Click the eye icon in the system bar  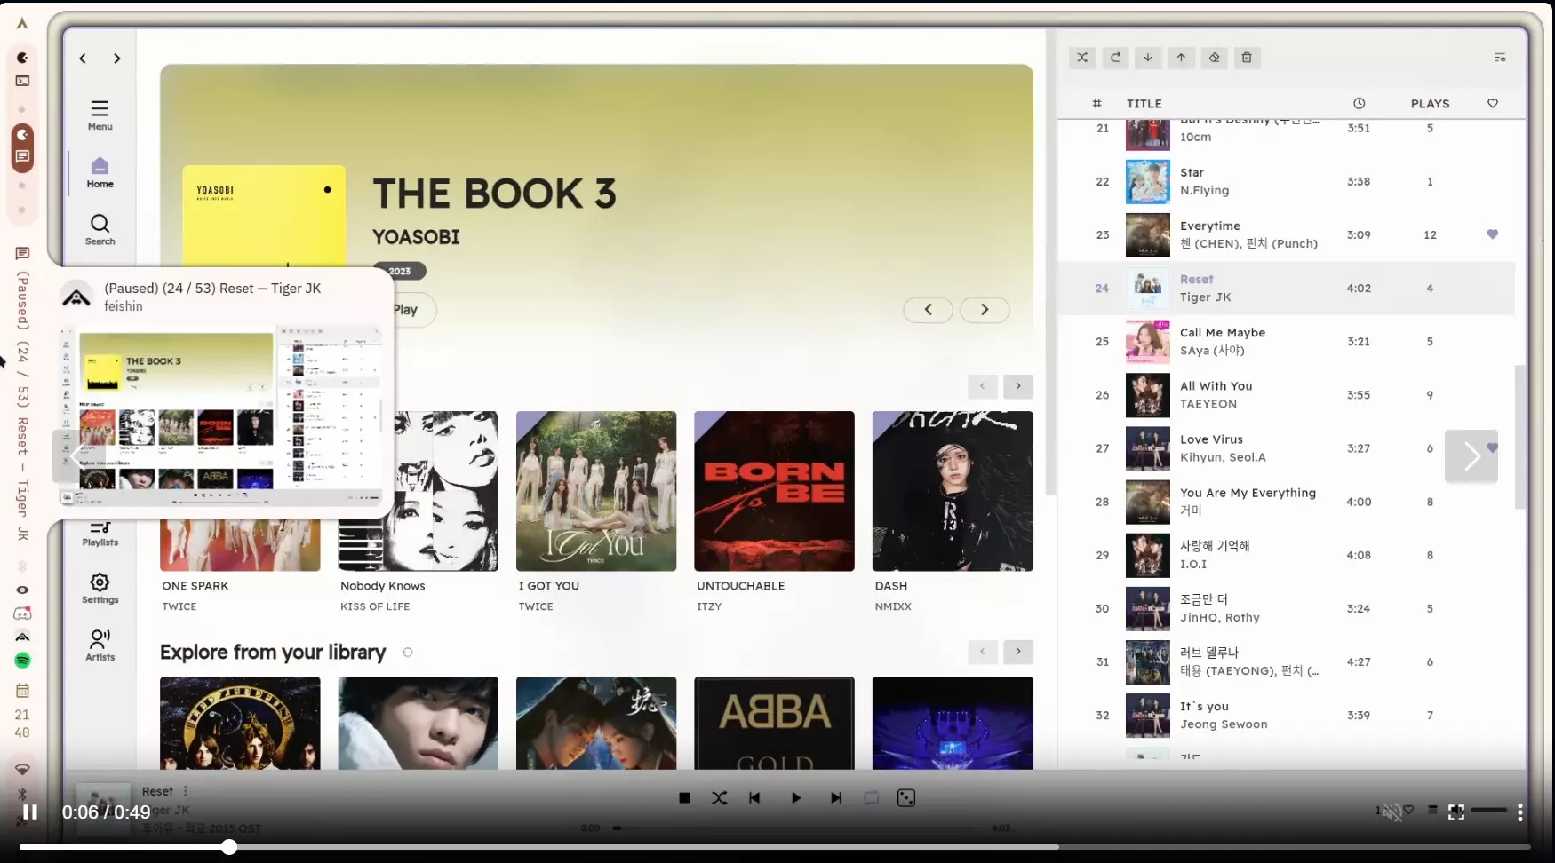point(22,590)
